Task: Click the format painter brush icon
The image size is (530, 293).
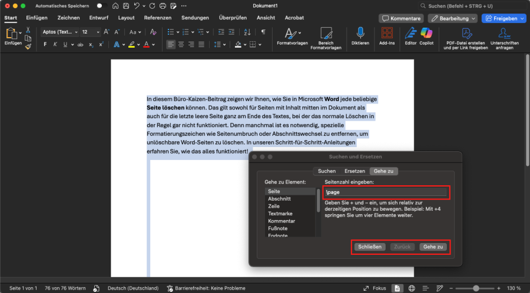Action: pyautogui.click(x=28, y=46)
